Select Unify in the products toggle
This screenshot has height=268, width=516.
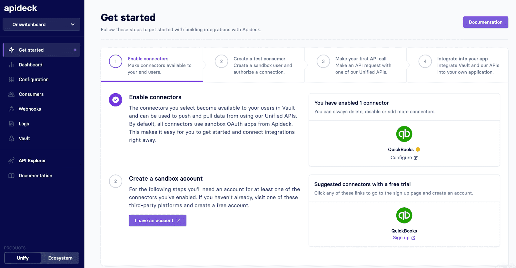tap(23, 258)
